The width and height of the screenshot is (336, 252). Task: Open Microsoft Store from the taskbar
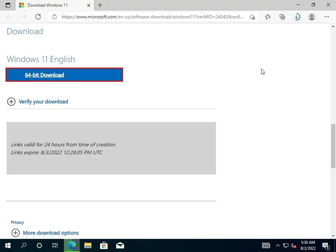pyautogui.click(x=104, y=245)
